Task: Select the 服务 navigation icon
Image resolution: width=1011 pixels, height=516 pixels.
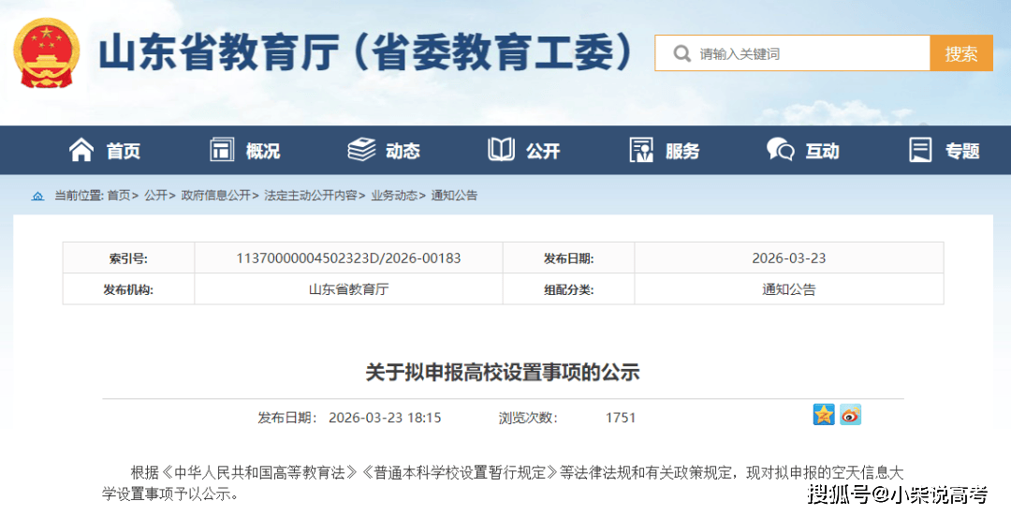Action: click(x=641, y=150)
